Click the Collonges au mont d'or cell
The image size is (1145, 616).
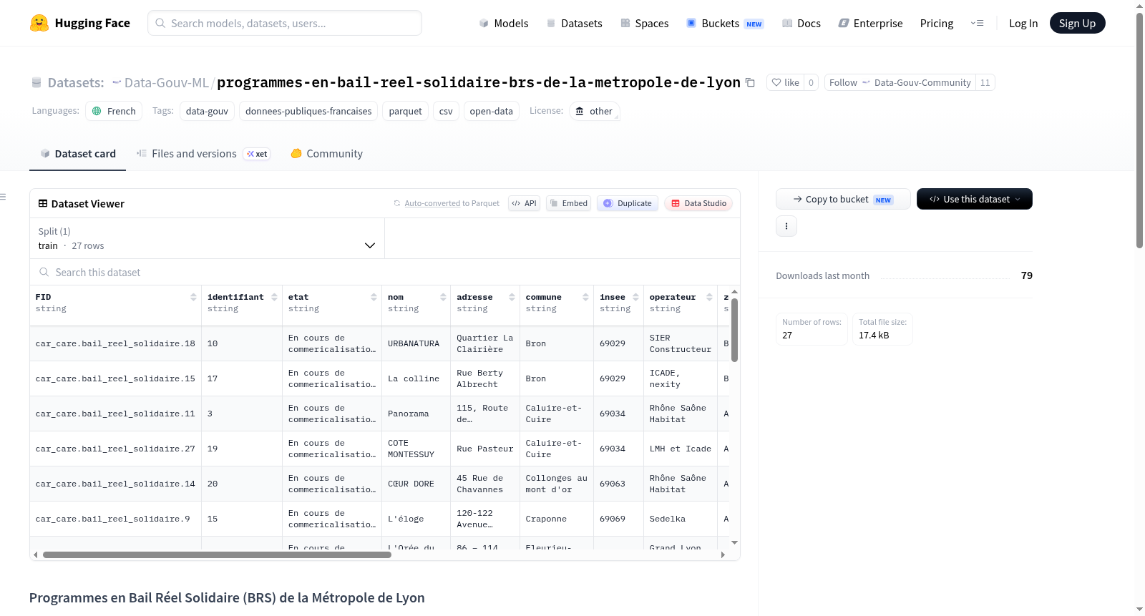tap(556, 484)
